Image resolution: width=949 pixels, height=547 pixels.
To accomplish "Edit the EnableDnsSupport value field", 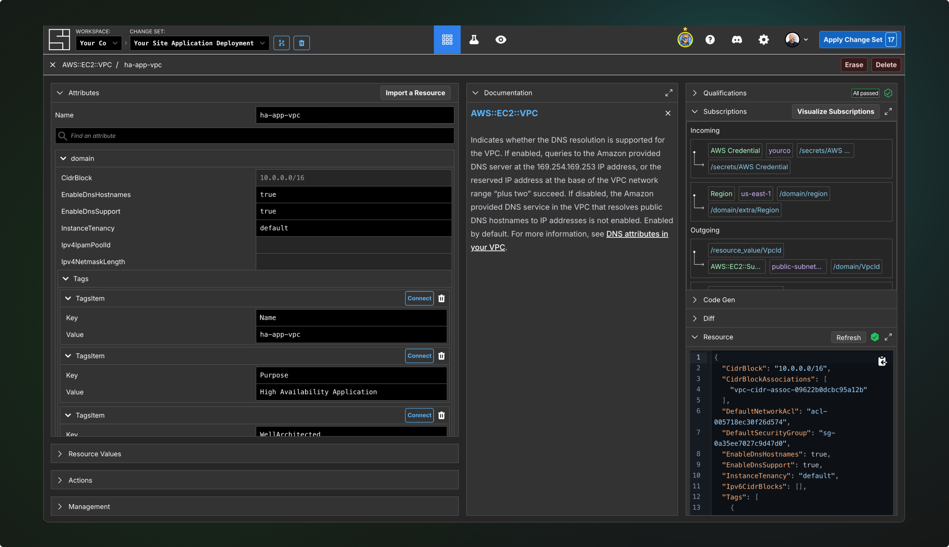I will coord(354,211).
